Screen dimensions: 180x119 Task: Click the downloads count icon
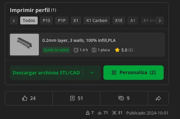pos(100,113)
